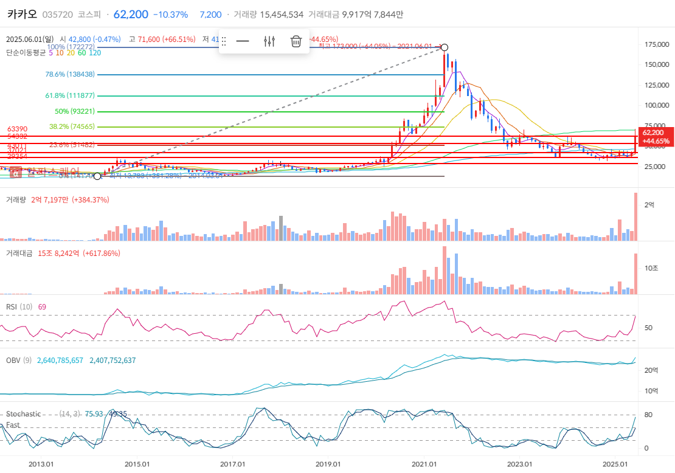Click the header trade value 9,917억 7,844만
The width and height of the screenshot is (675, 473).
[373, 15]
